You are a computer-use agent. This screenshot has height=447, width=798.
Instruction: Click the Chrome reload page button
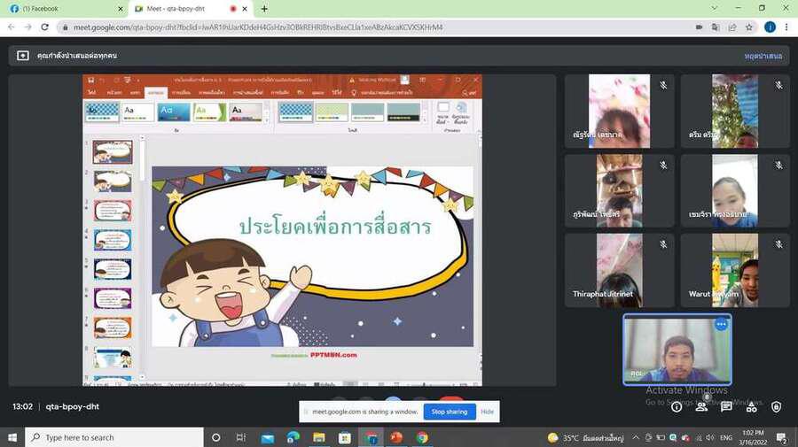click(45, 27)
